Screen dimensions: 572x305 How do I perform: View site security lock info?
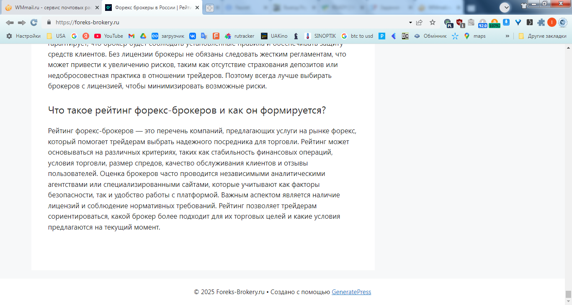49,23
